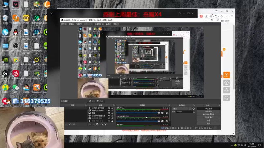This screenshot has width=264, height=148.
Task: Move the scene up in the scenes panel
Action: click(70, 124)
